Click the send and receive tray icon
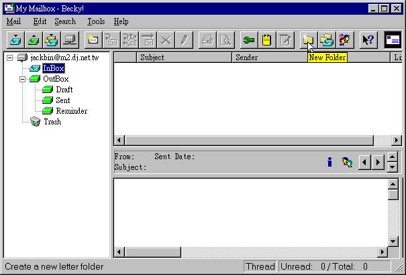Image resolution: width=406 pixels, height=275 pixels. [x=52, y=40]
